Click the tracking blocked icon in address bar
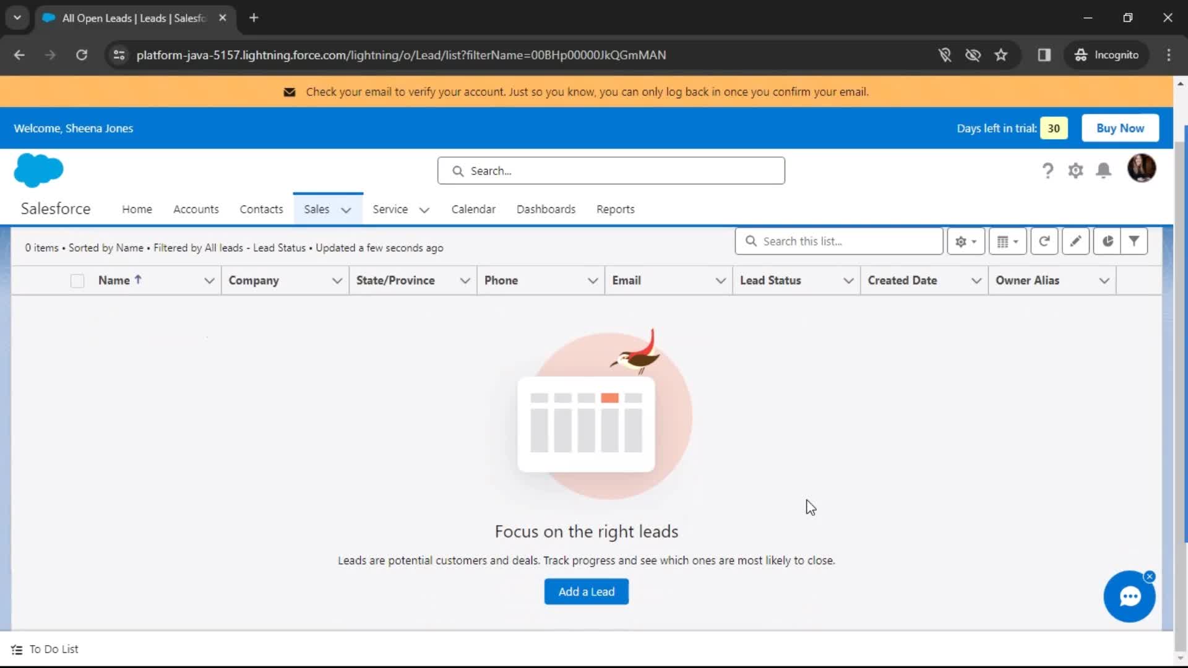 (x=945, y=55)
